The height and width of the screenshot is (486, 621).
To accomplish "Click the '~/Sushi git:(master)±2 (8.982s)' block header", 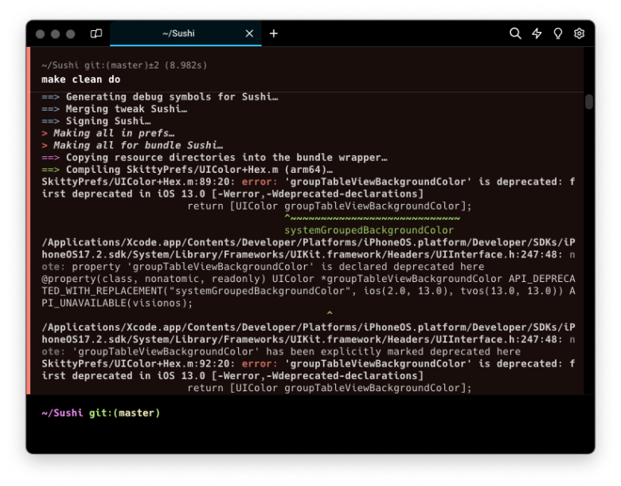I will (x=124, y=65).
